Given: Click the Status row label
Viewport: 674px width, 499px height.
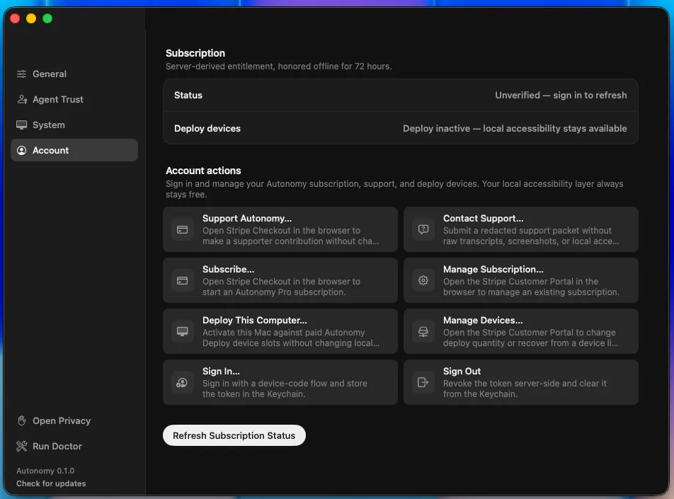Looking at the screenshot, I should pyautogui.click(x=188, y=95).
